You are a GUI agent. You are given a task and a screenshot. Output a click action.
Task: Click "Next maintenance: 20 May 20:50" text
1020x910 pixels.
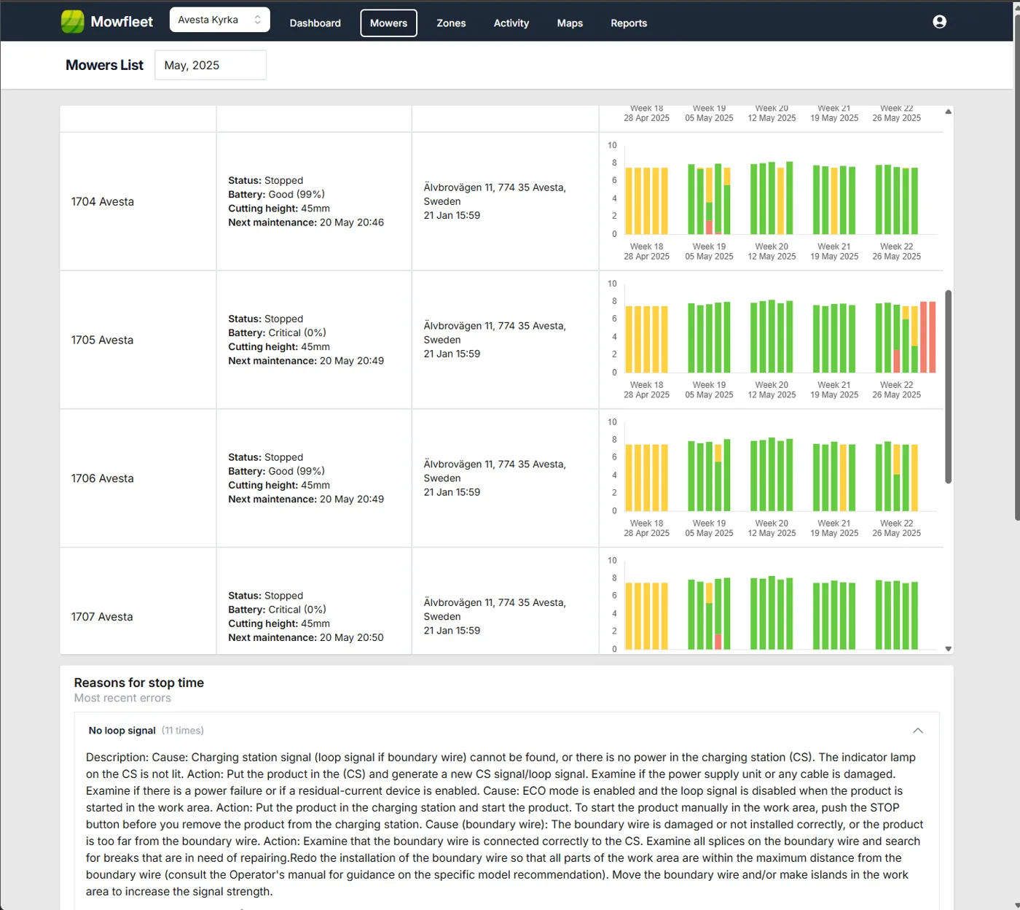(x=306, y=637)
